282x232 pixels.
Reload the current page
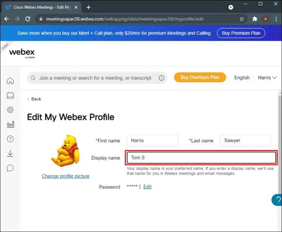pos(28,19)
